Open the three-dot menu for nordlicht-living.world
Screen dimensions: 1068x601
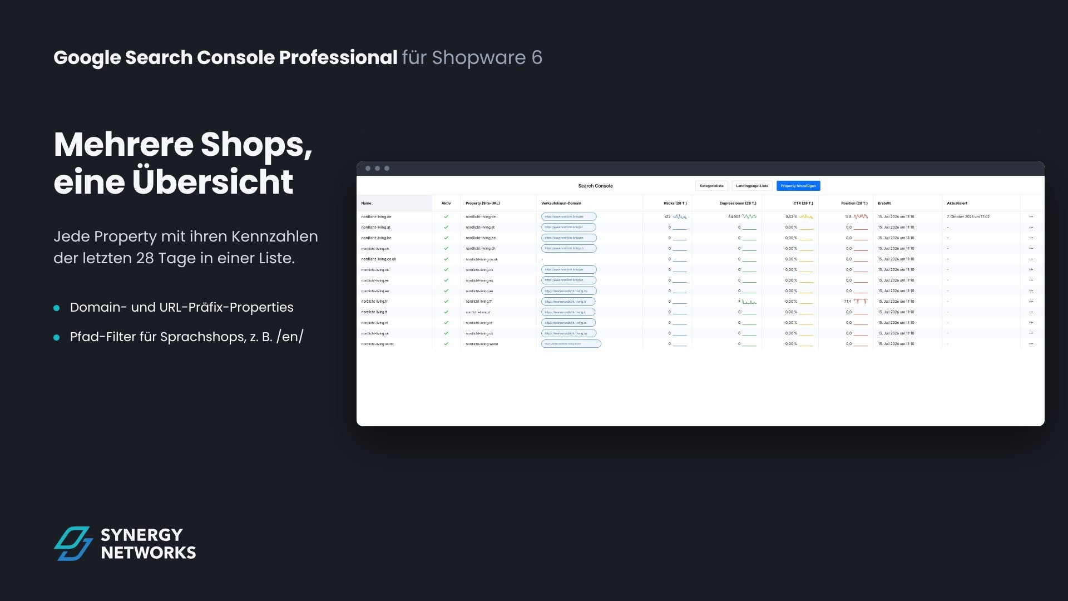coord(1031,343)
